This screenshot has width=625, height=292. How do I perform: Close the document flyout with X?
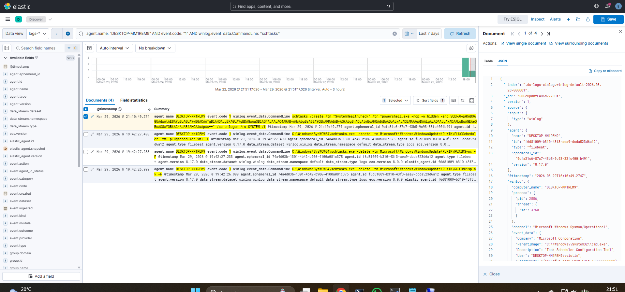tap(620, 32)
